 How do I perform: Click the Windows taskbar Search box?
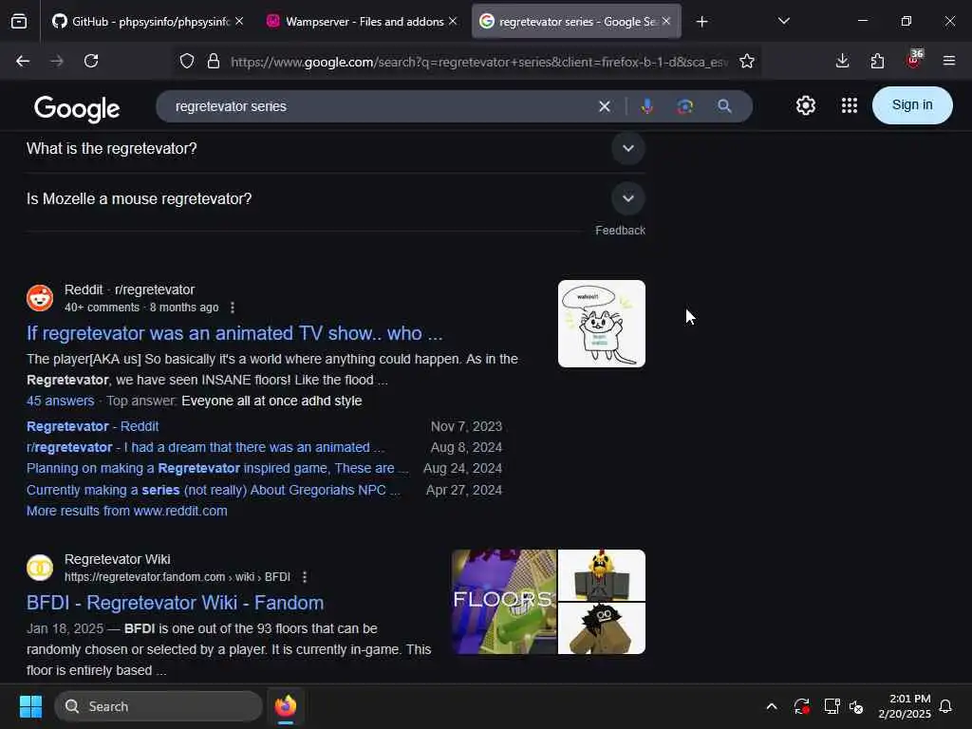(159, 706)
